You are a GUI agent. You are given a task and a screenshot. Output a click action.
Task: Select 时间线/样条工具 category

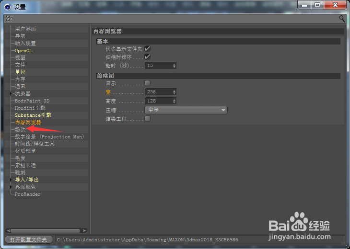tap(35, 144)
